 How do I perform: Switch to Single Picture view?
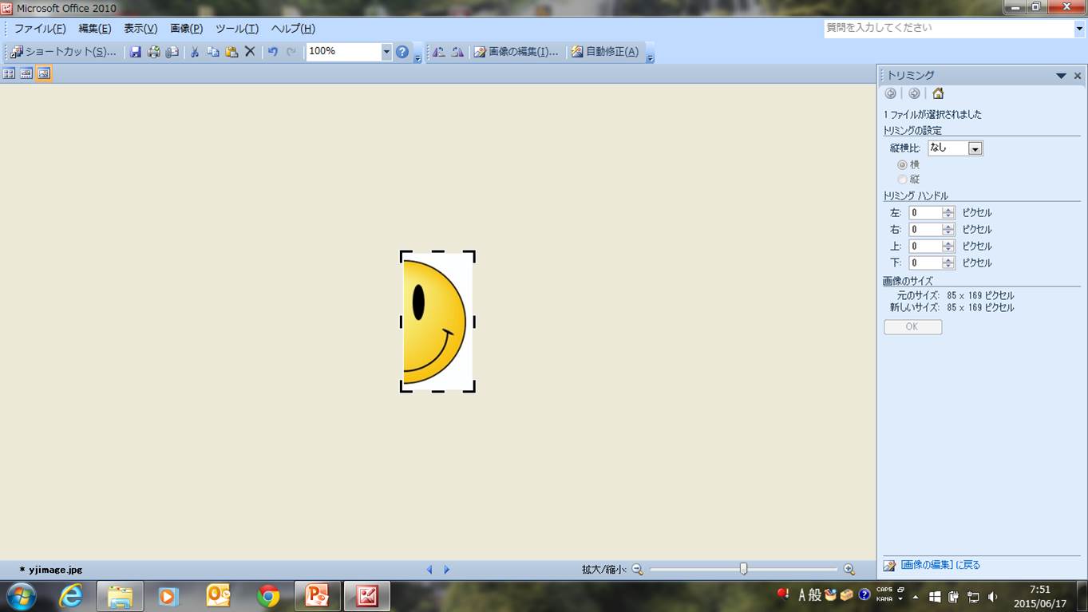click(44, 73)
